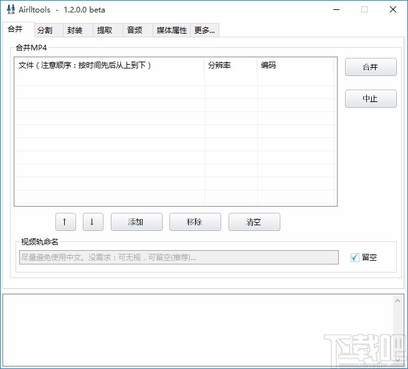Click the 视频轨命名 text input field
The width and height of the screenshot is (408, 369).
click(x=179, y=258)
